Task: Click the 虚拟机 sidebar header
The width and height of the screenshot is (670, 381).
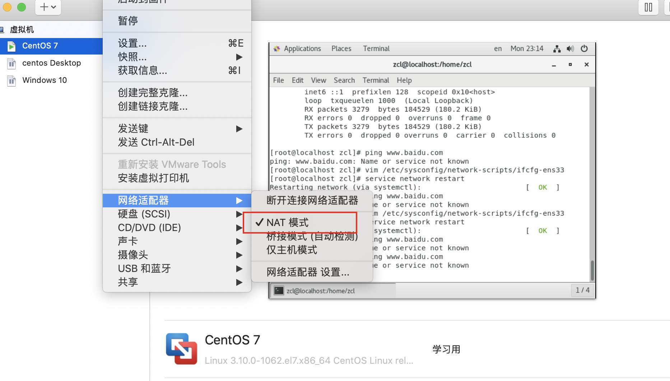Action: coord(22,29)
